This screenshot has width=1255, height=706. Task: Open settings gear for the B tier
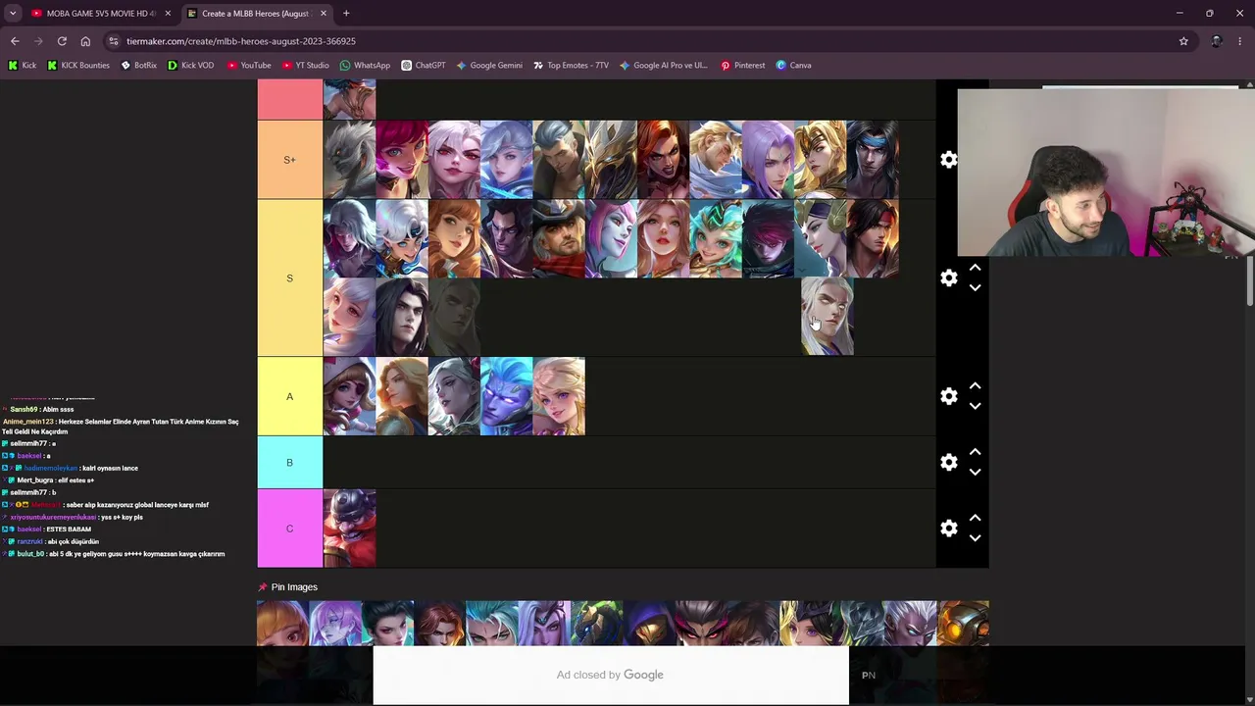coord(948,463)
